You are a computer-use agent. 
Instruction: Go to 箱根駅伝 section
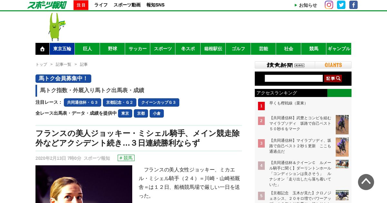213,49
